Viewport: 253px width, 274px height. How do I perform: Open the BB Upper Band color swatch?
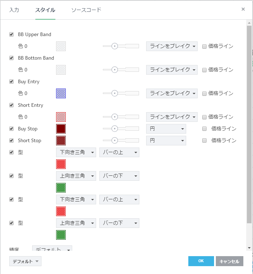tap(61, 46)
